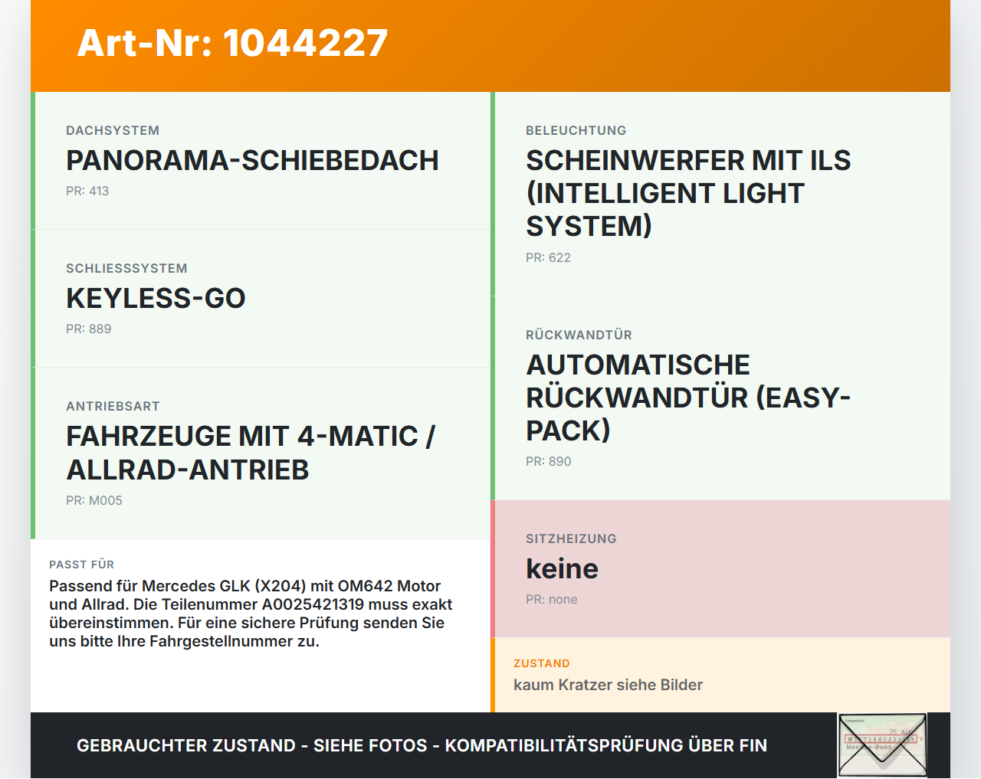Click the 'PR: 413' code

point(87,191)
